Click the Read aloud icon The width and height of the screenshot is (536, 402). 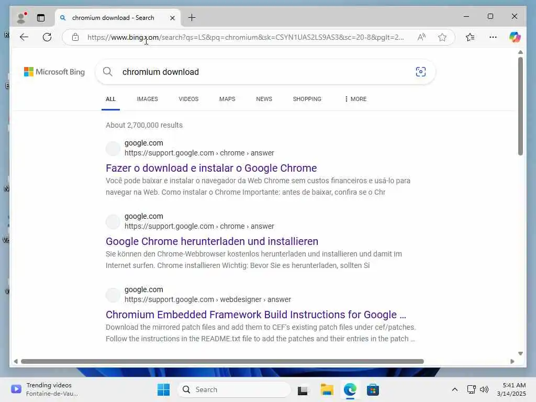pyautogui.click(x=421, y=37)
